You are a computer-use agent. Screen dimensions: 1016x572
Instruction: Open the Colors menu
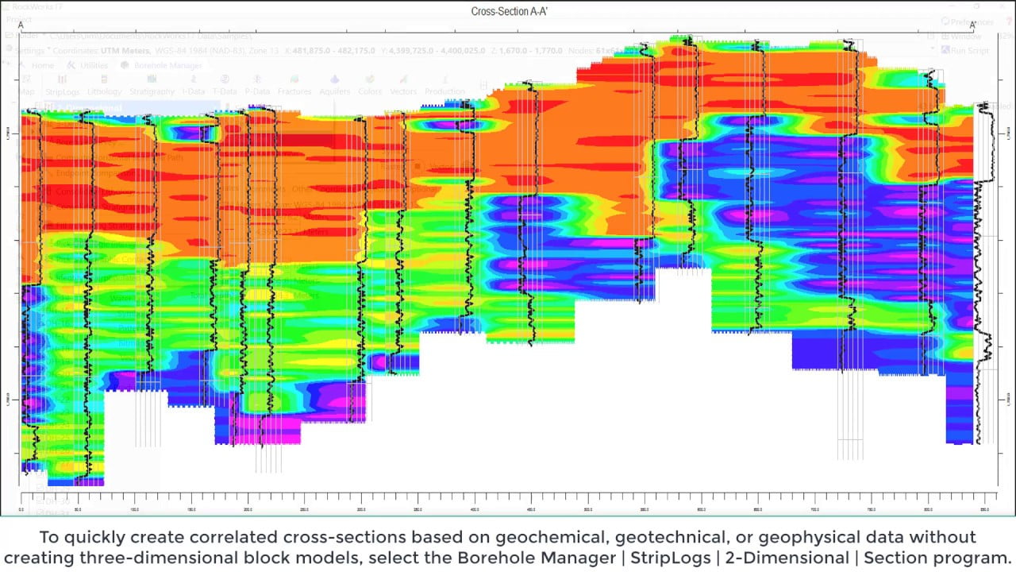pos(370,85)
